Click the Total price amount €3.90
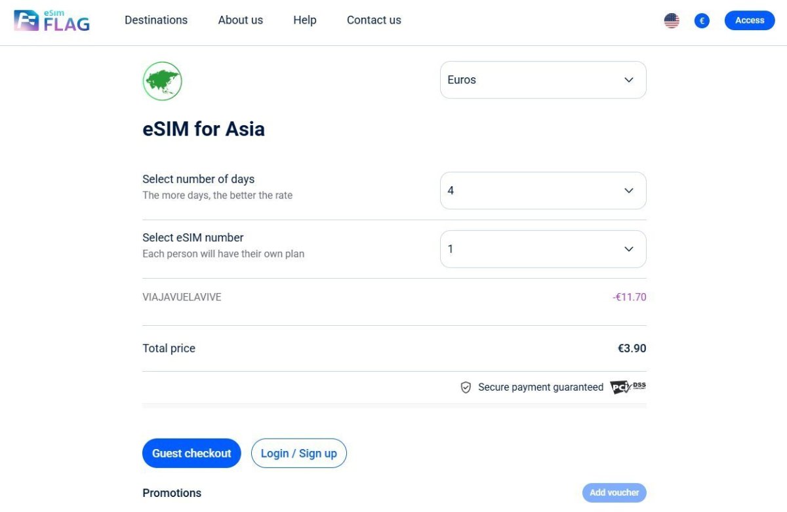Image resolution: width=787 pixels, height=512 pixels. (x=632, y=348)
